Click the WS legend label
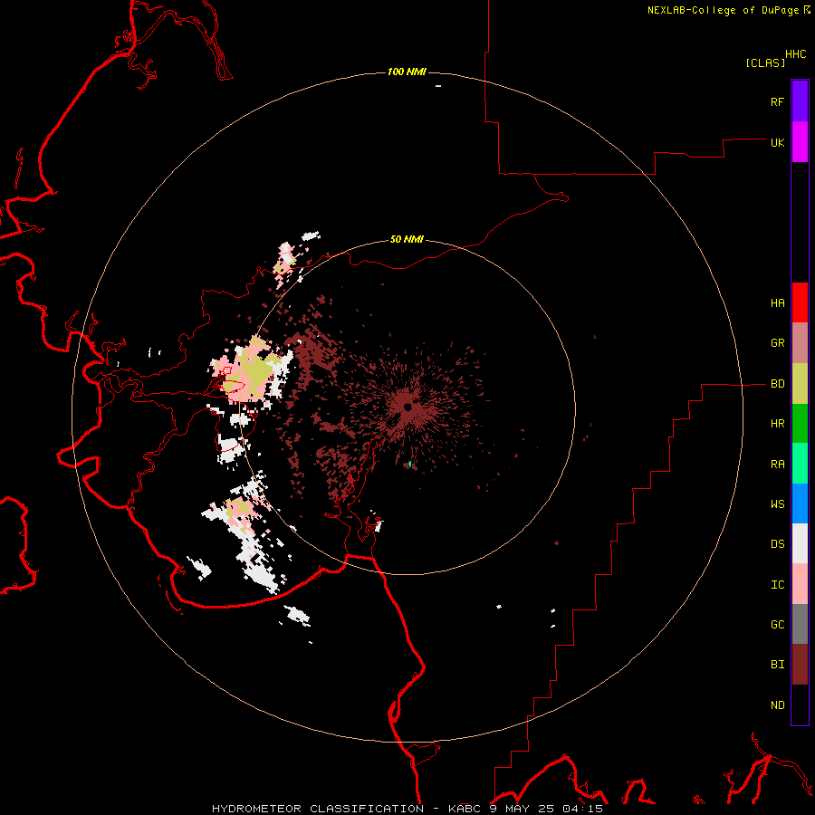Image resolution: width=815 pixels, height=815 pixels. click(777, 503)
